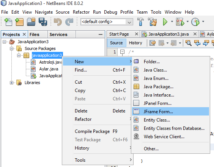Select JFrame Form... from New submenu
The height and width of the screenshot is (167, 214).
coord(170,112)
